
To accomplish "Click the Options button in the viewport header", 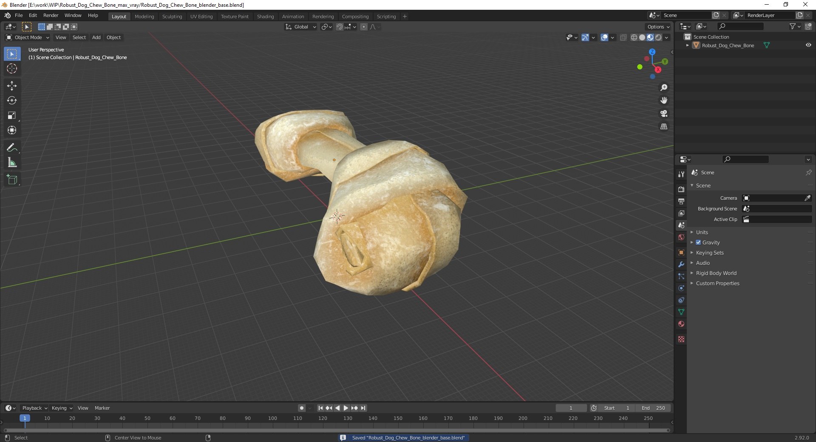I will 658,27.
